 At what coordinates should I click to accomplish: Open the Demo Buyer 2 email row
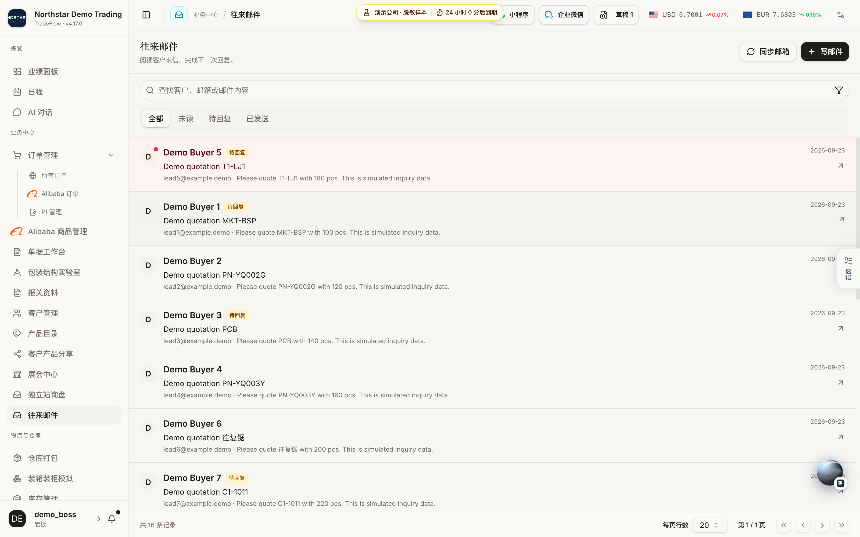(492, 273)
